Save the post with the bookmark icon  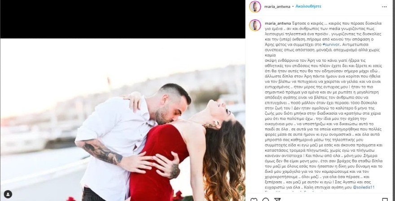point(384,200)
